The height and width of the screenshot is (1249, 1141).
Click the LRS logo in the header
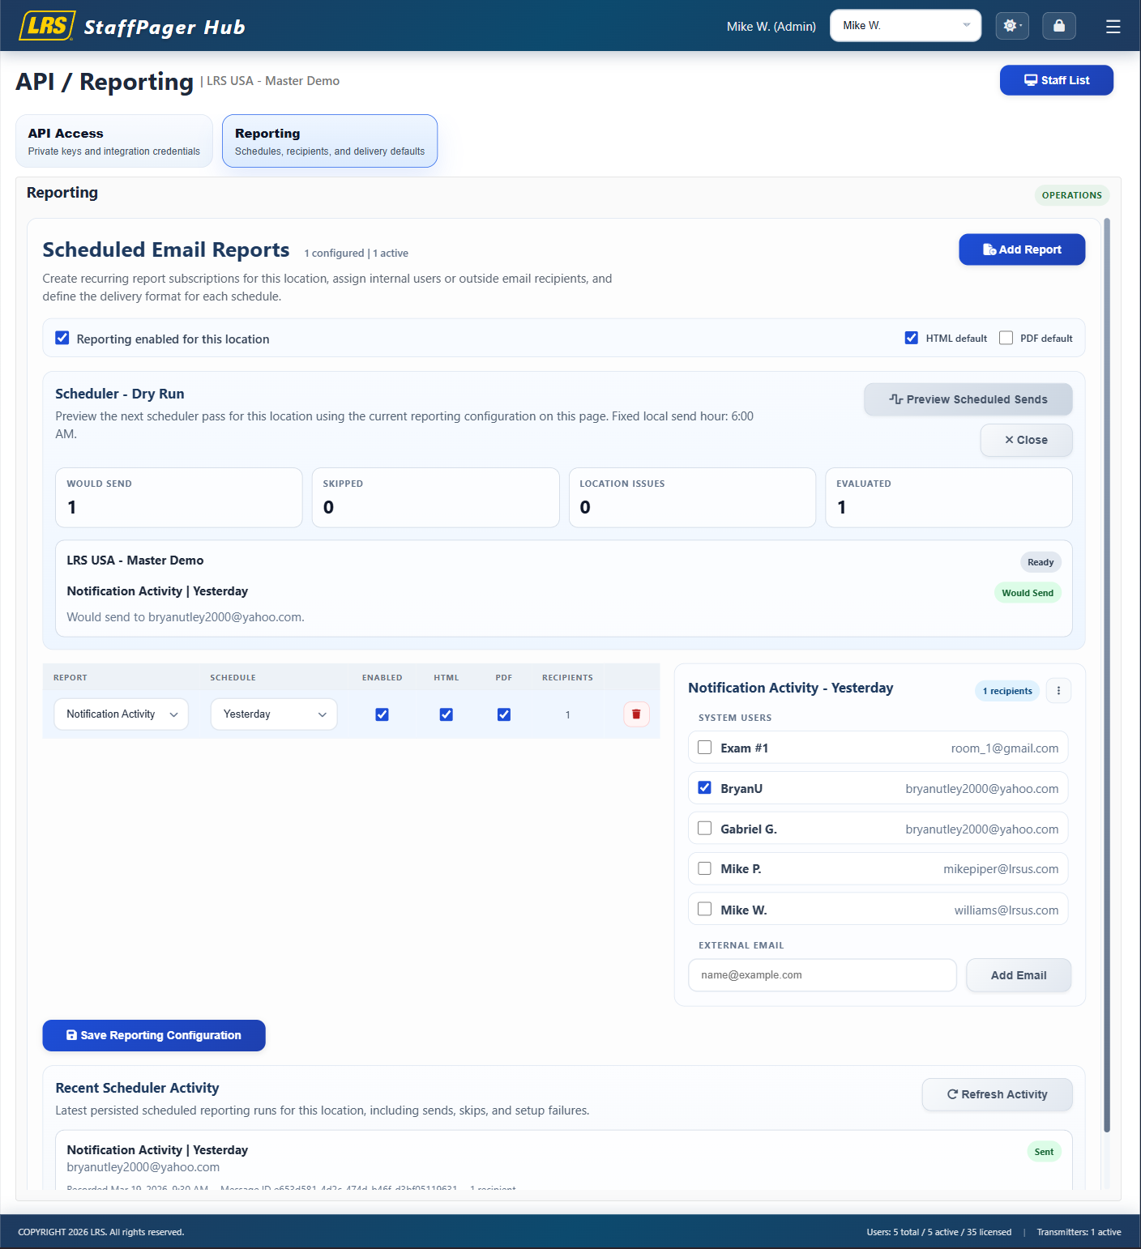click(46, 25)
